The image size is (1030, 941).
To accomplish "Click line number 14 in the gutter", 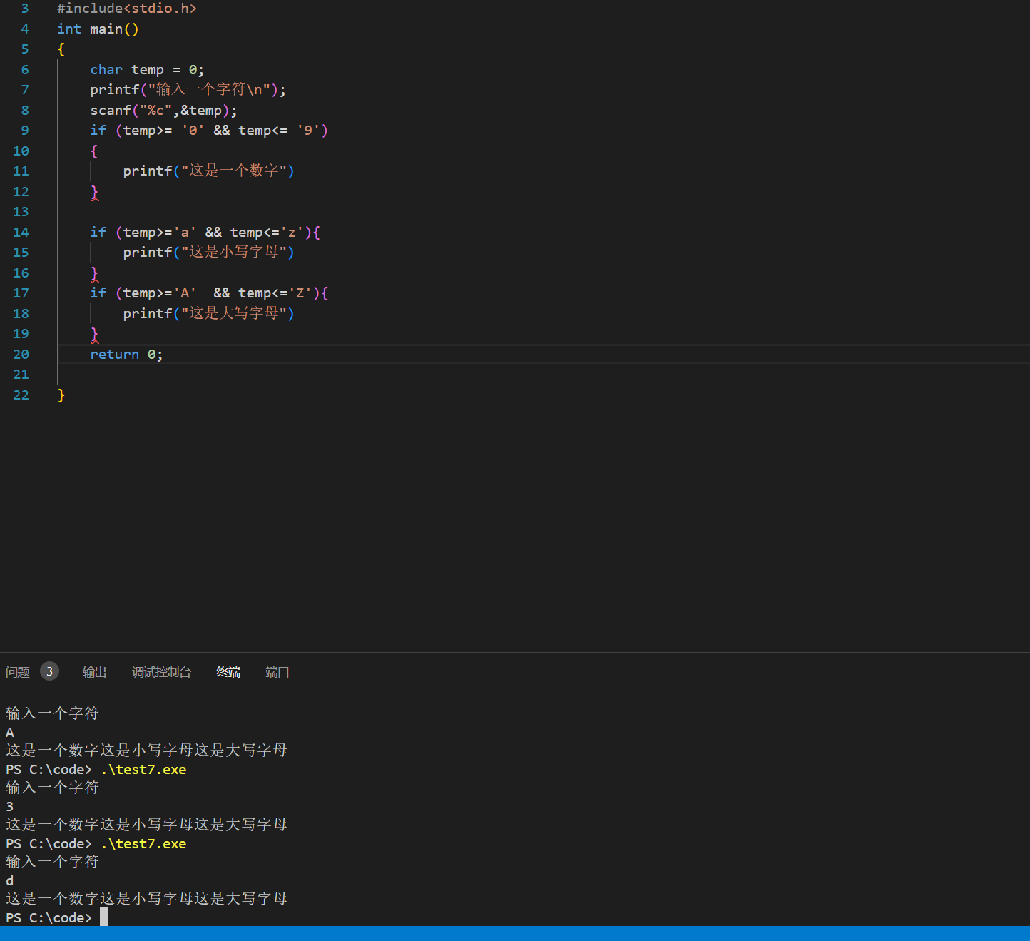I will tap(21, 233).
